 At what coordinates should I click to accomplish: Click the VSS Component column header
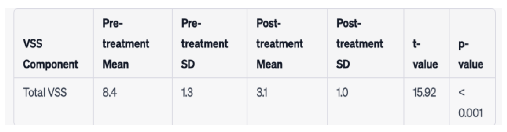(50, 54)
